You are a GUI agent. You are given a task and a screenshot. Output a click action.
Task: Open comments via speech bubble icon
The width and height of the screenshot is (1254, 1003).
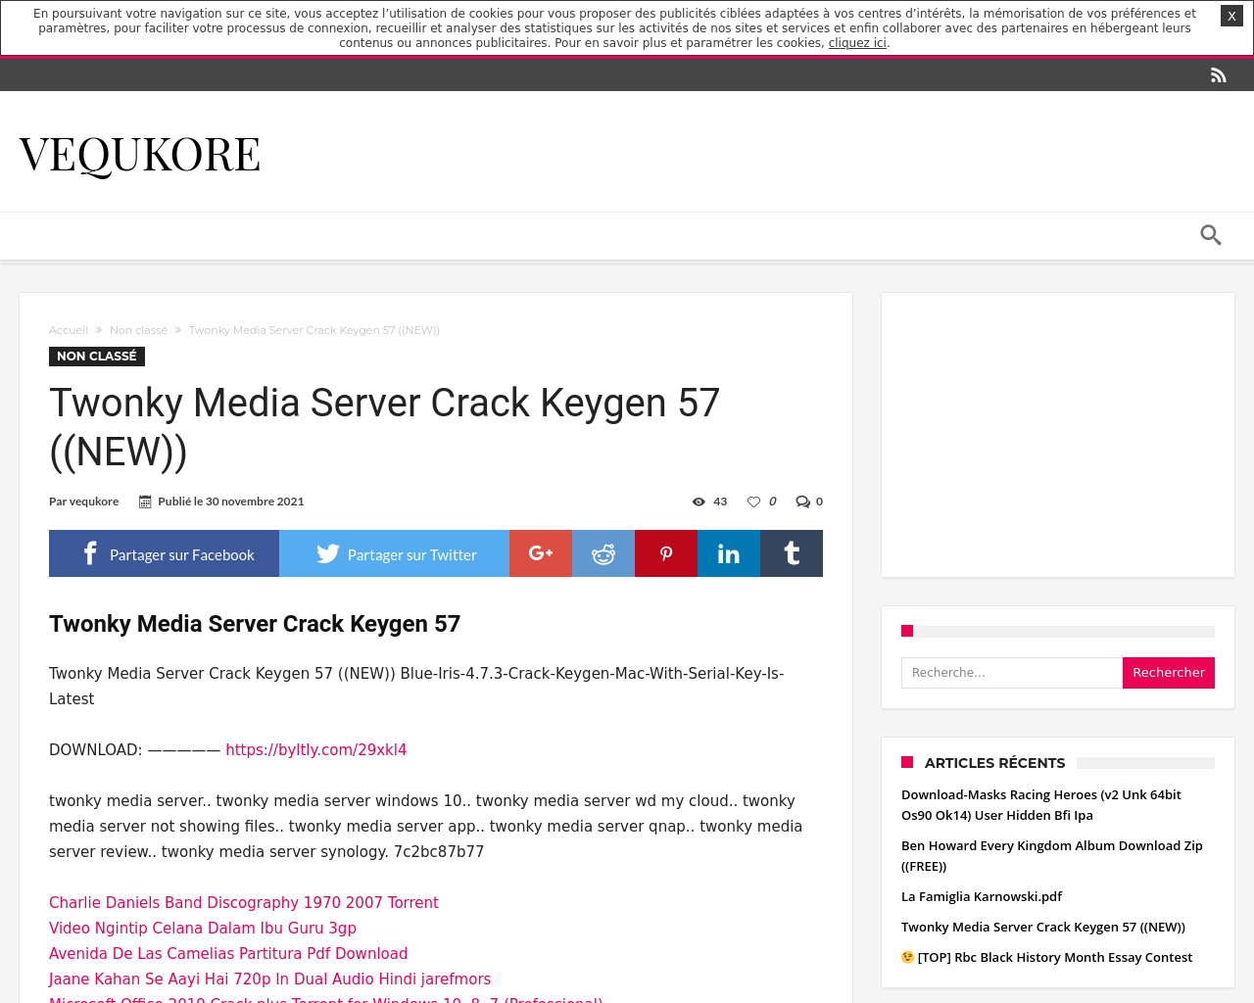pyautogui.click(x=802, y=501)
